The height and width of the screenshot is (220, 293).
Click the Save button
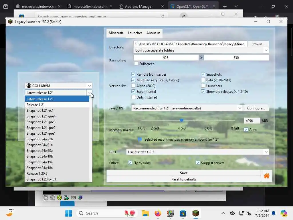pos(184,173)
